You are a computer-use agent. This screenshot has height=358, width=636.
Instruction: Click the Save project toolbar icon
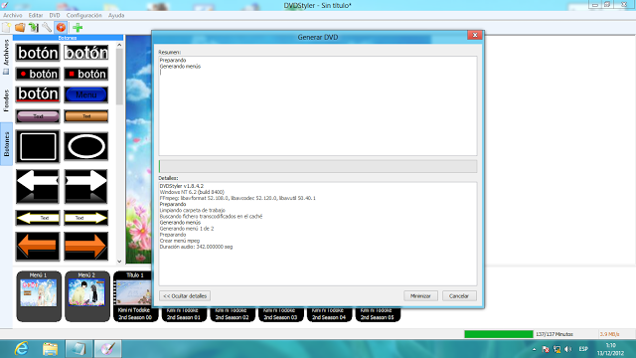point(33,27)
